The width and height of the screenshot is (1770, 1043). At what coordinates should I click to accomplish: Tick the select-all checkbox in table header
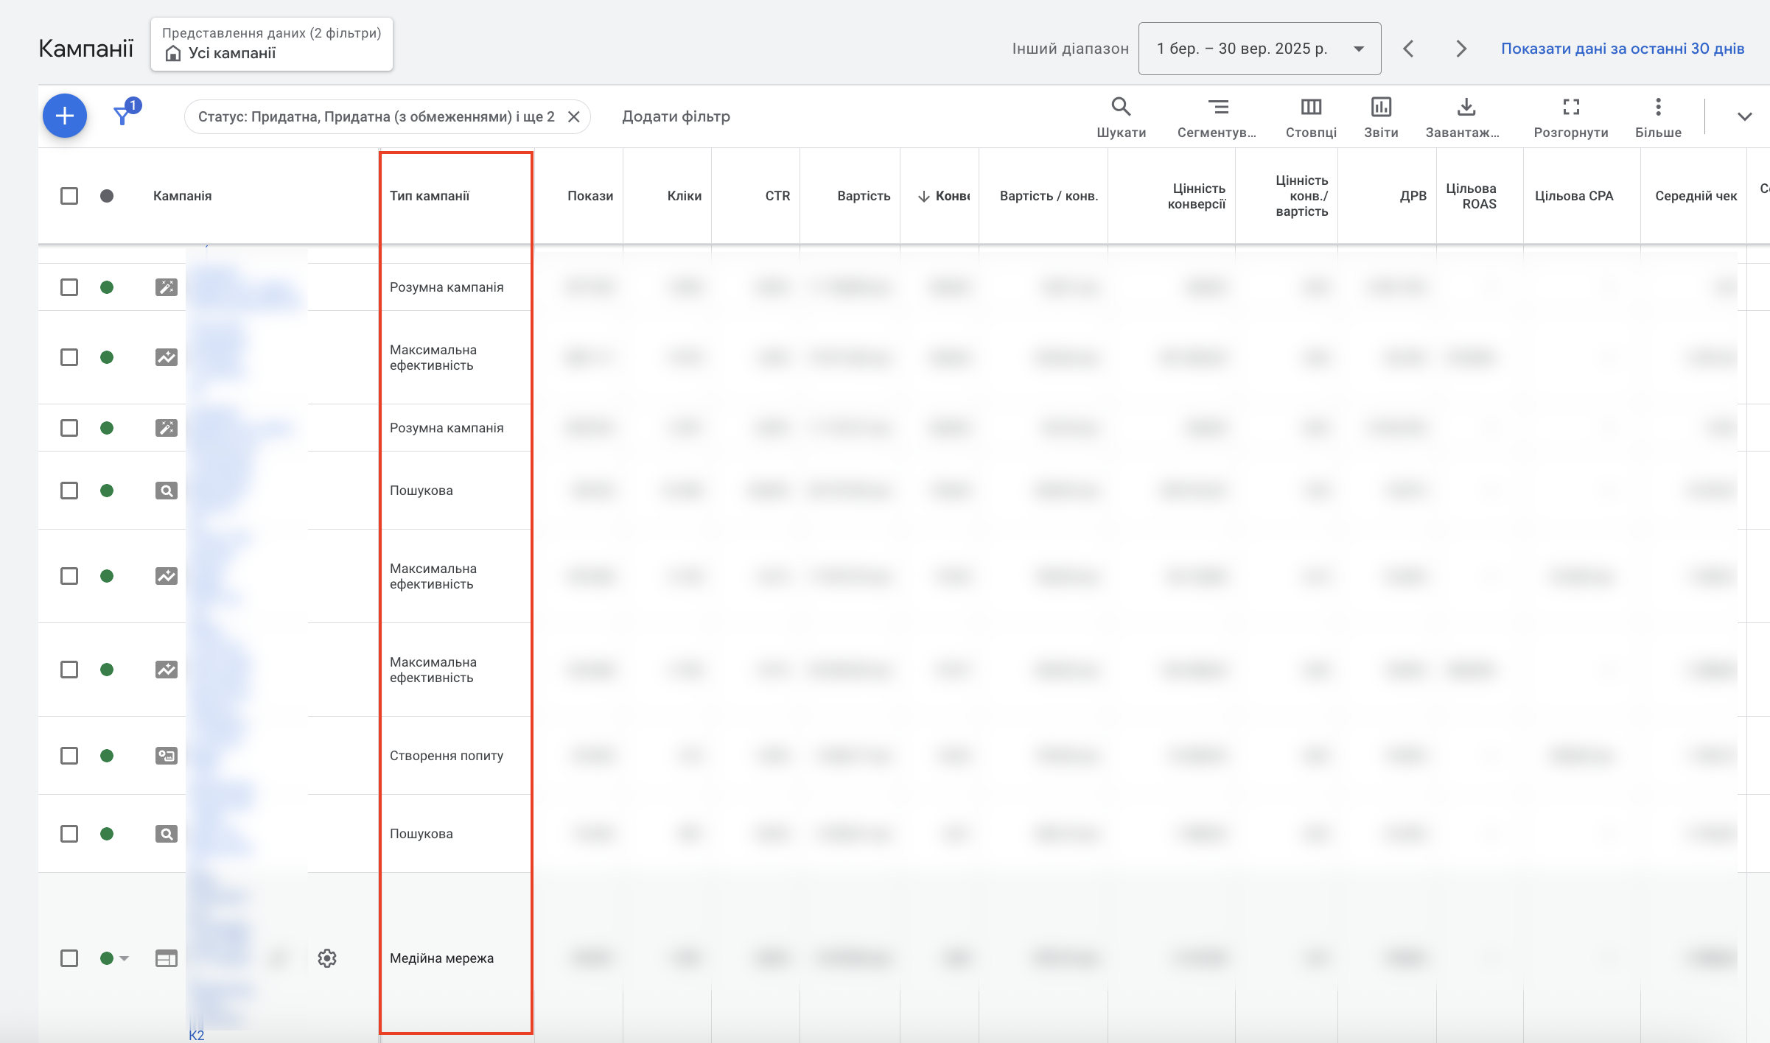tap(69, 196)
